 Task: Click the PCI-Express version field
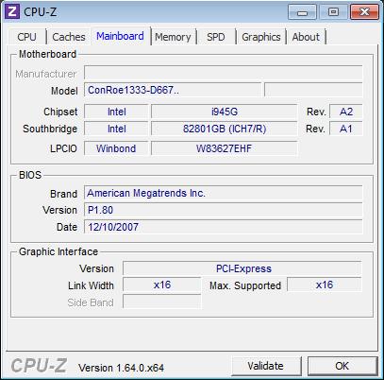[x=242, y=268]
